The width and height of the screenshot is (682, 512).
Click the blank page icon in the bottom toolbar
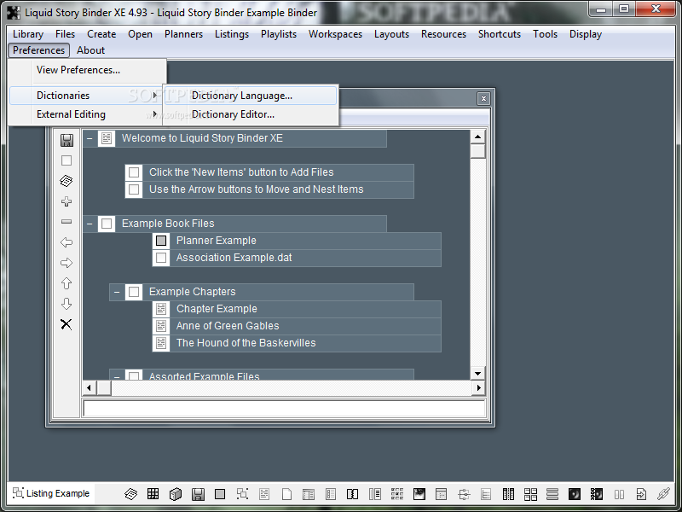[x=286, y=494]
